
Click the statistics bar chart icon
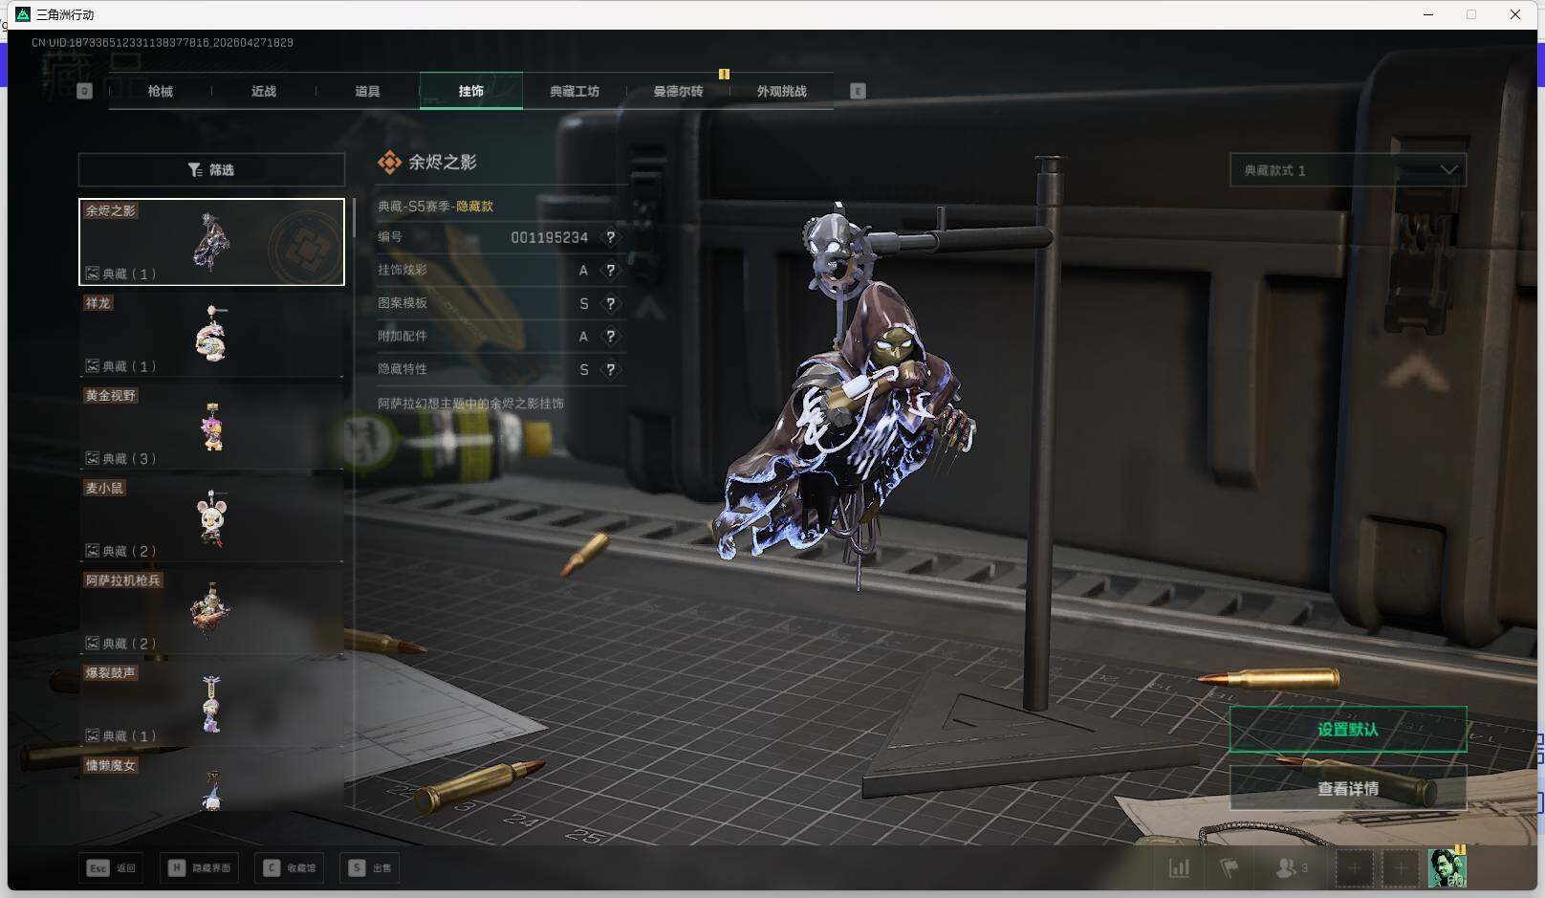coord(1179,868)
